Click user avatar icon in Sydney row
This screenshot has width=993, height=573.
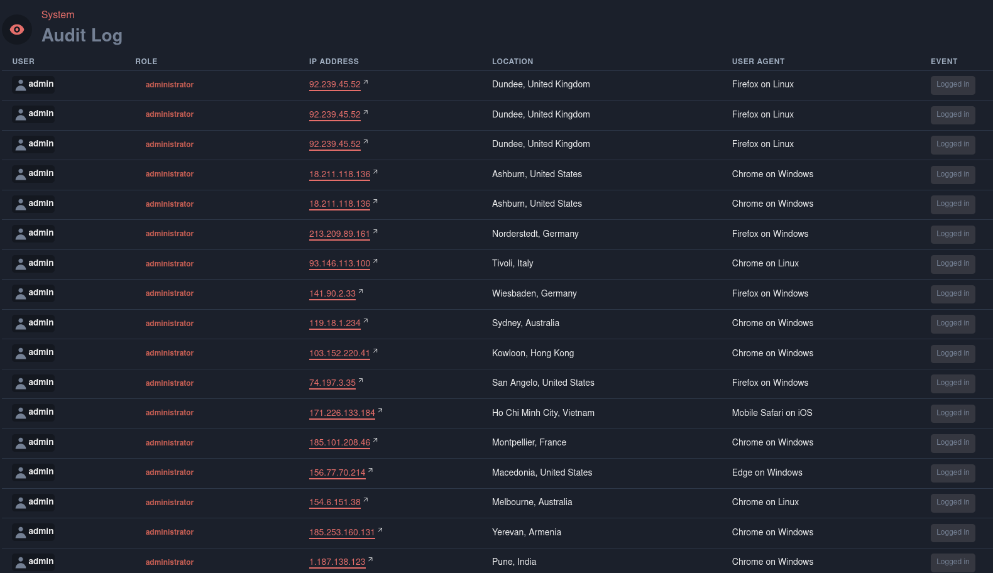click(21, 324)
